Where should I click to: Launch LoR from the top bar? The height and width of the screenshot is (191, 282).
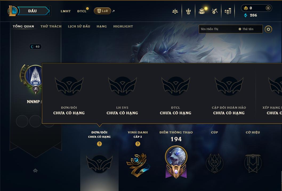pyautogui.click(x=102, y=11)
